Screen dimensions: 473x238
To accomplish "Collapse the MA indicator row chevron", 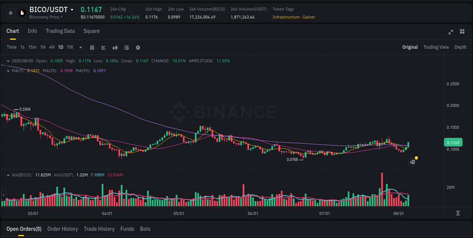I will tap(8, 71).
